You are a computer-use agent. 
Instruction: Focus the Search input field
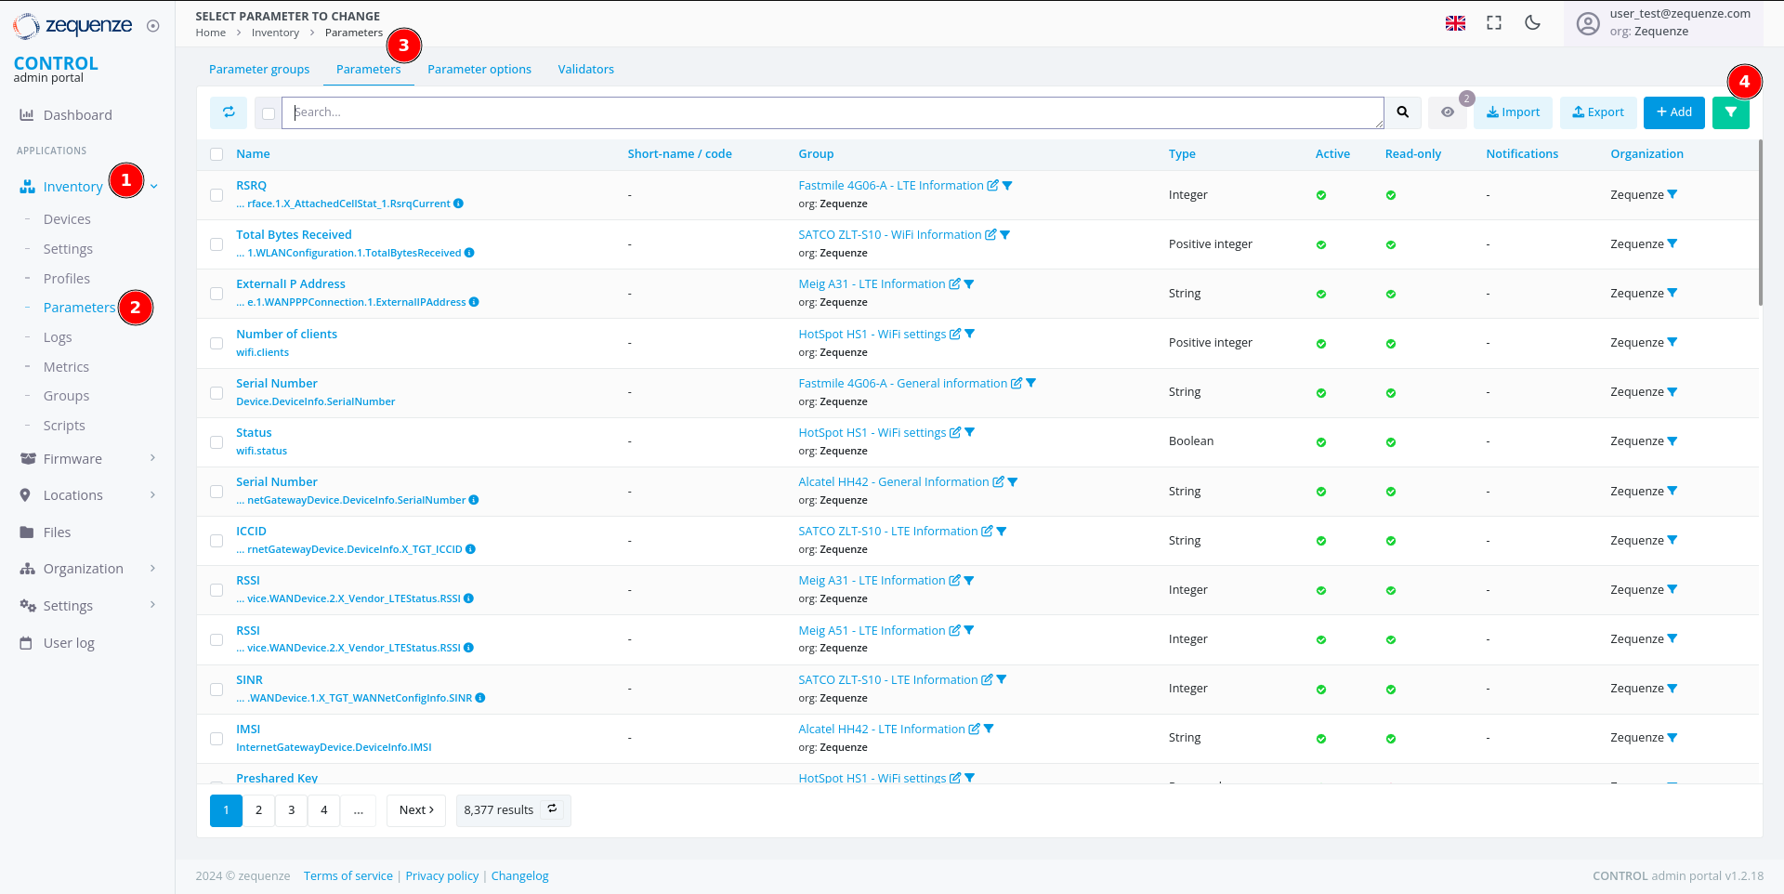point(832,112)
